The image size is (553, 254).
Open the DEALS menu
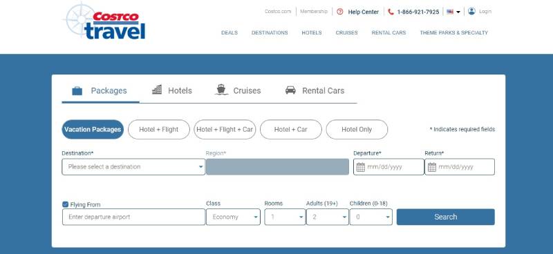[229, 32]
